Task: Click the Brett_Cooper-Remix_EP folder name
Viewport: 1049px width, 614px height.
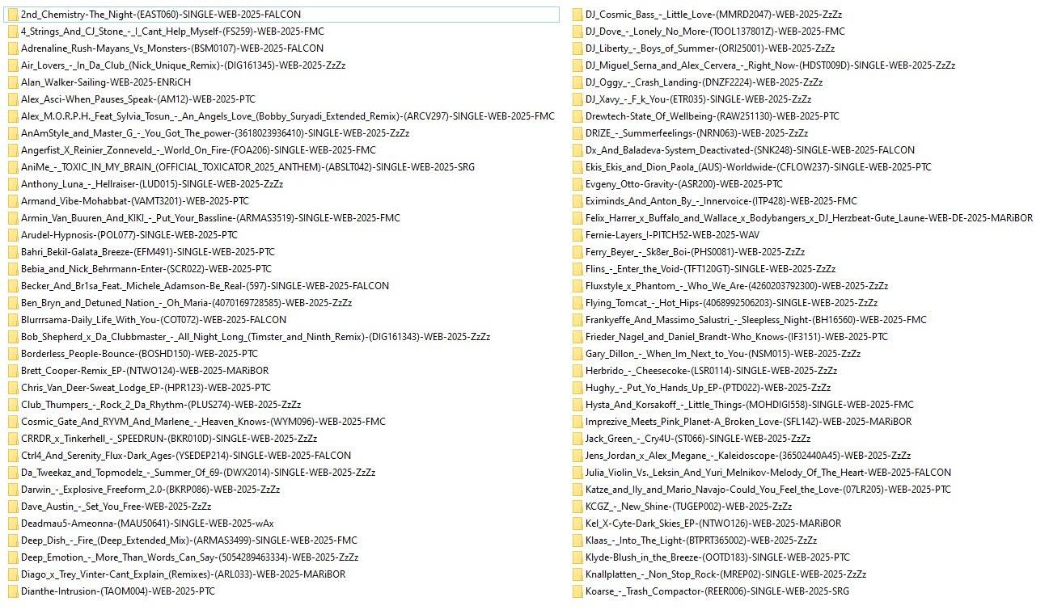Action: [x=145, y=371]
